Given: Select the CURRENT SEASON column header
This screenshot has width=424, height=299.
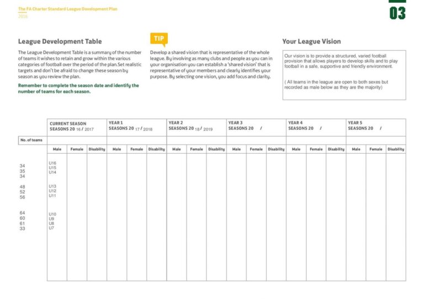Looking at the screenshot, I should pyautogui.click(x=68, y=123).
